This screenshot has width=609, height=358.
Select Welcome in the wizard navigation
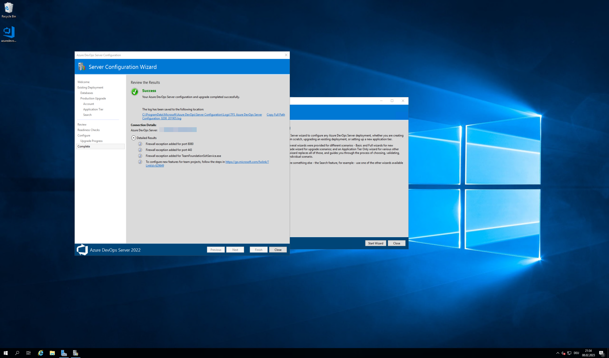pyautogui.click(x=83, y=82)
